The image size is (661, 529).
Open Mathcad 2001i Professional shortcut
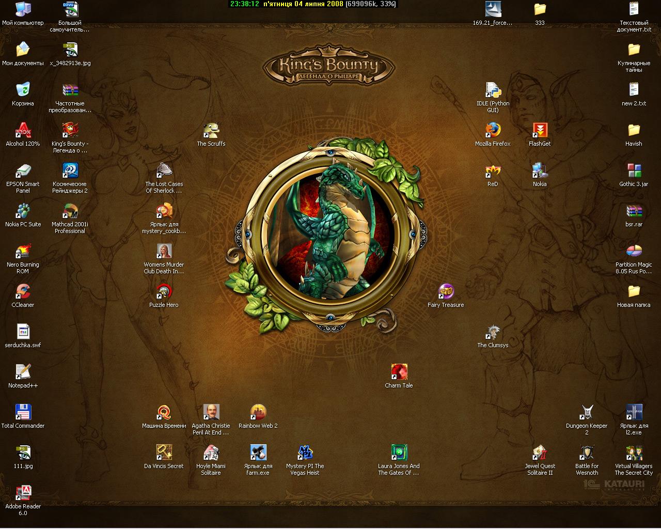(x=70, y=210)
